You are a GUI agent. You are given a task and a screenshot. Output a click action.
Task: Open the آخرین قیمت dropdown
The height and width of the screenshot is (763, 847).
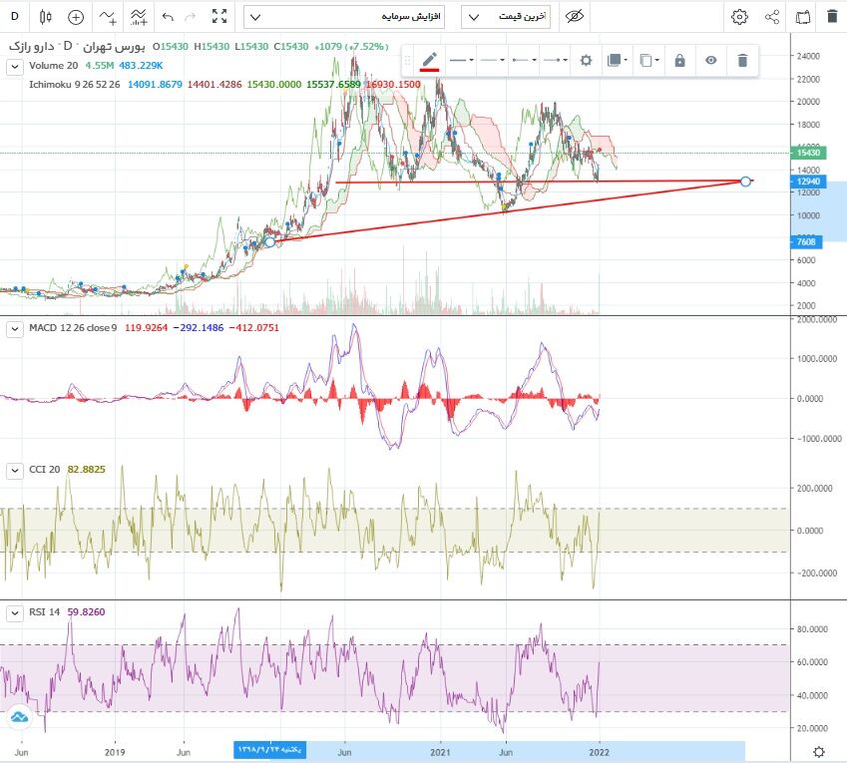505,17
